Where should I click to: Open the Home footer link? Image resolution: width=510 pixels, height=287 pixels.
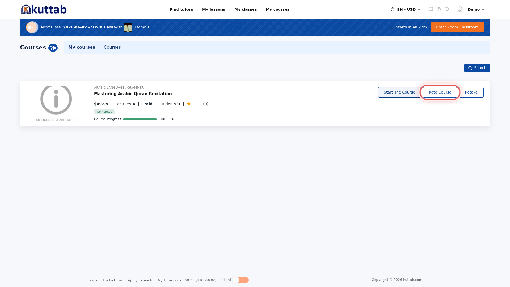[x=92, y=280]
